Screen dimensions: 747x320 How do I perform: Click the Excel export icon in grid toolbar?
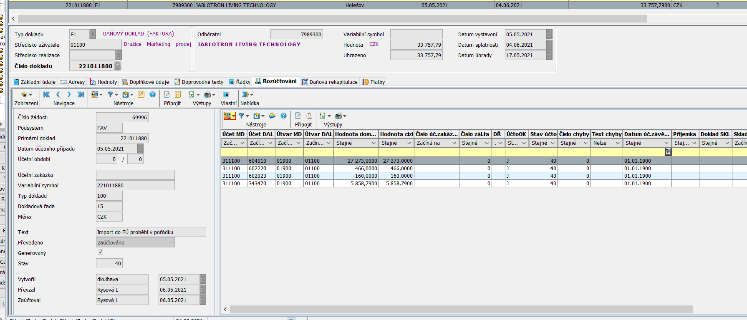coord(322,116)
